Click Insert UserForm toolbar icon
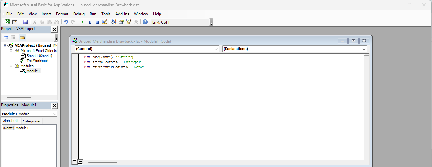432x167 pixels. tap(14, 22)
